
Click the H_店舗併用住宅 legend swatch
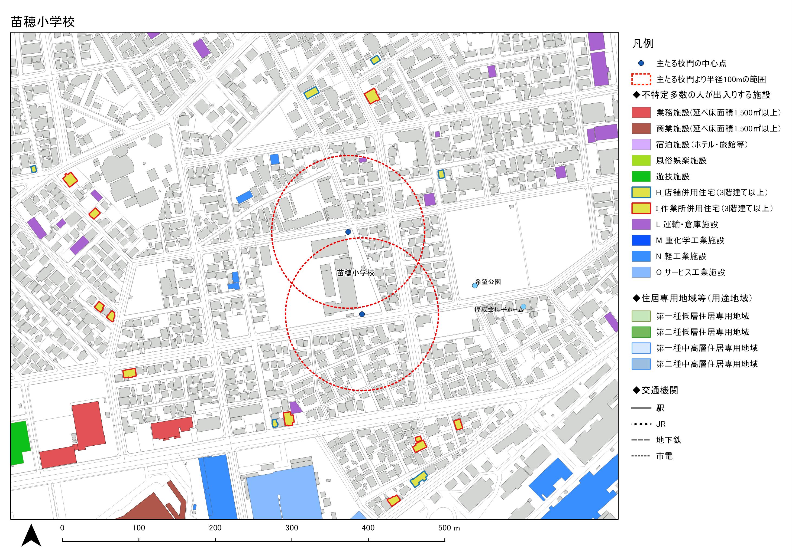[641, 192]
